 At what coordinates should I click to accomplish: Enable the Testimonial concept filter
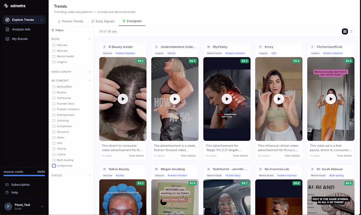coord(54,98)
